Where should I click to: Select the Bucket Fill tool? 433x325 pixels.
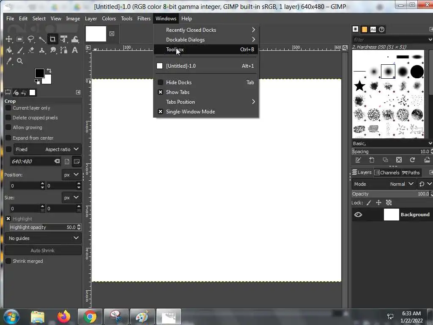tap(9, 50)
